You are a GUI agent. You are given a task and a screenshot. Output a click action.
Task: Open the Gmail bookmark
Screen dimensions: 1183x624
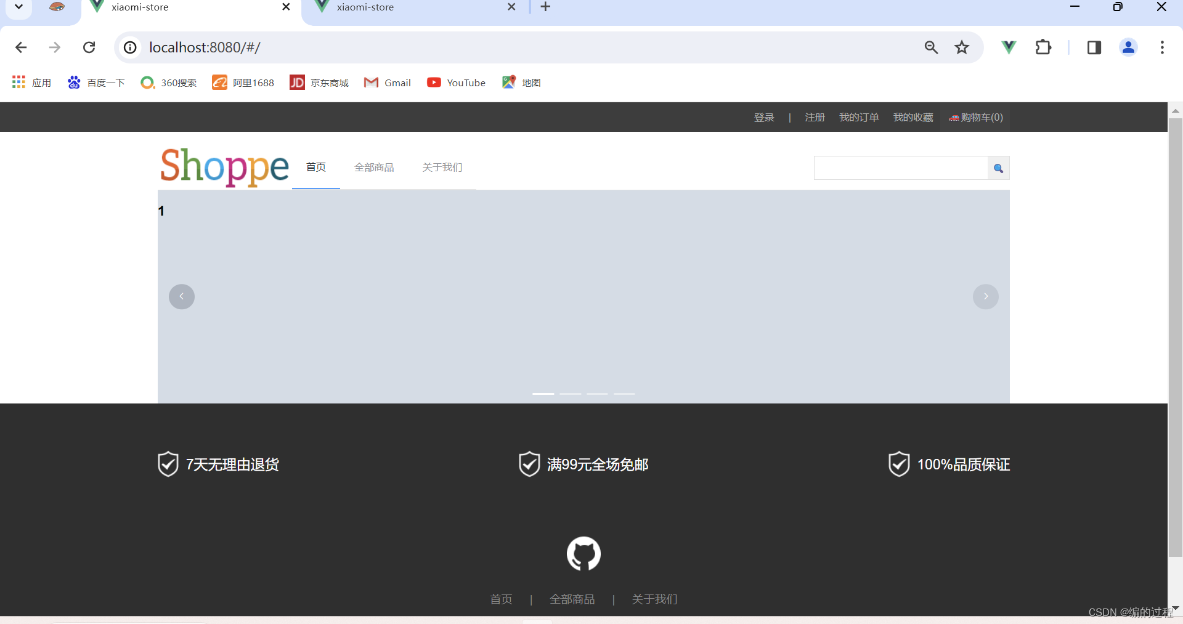pos(388,83)
